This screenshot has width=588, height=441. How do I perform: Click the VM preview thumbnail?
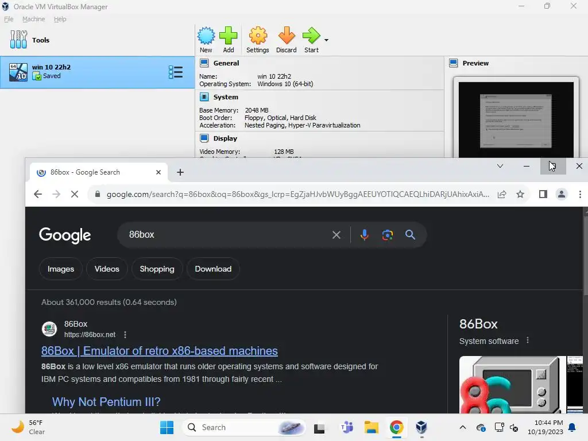pyautogui.click(x=516, y=120)
